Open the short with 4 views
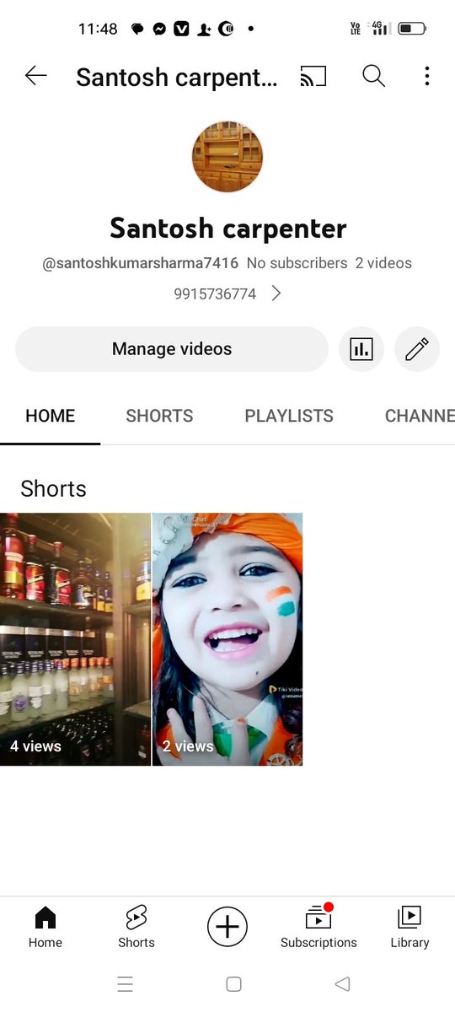This screenshot has width=455, height=1012. pyautogui.click(x=75, y=639)
